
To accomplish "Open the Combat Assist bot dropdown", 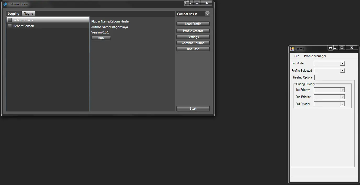I will coord(207,14).
